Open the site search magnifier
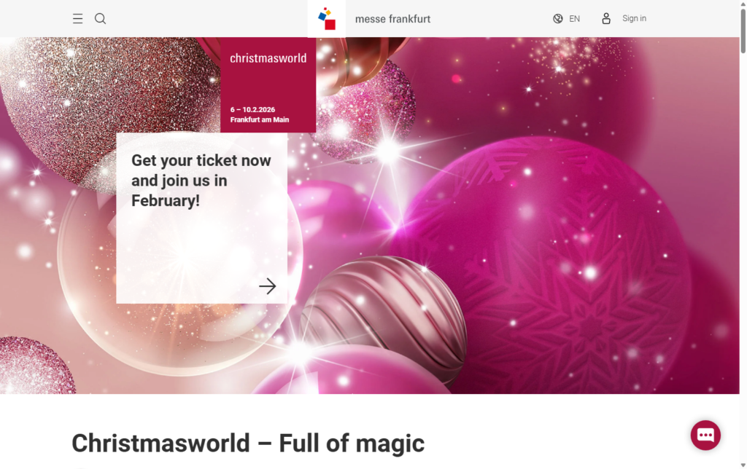Viewport: 747px width, 469px height. (100, 18)
